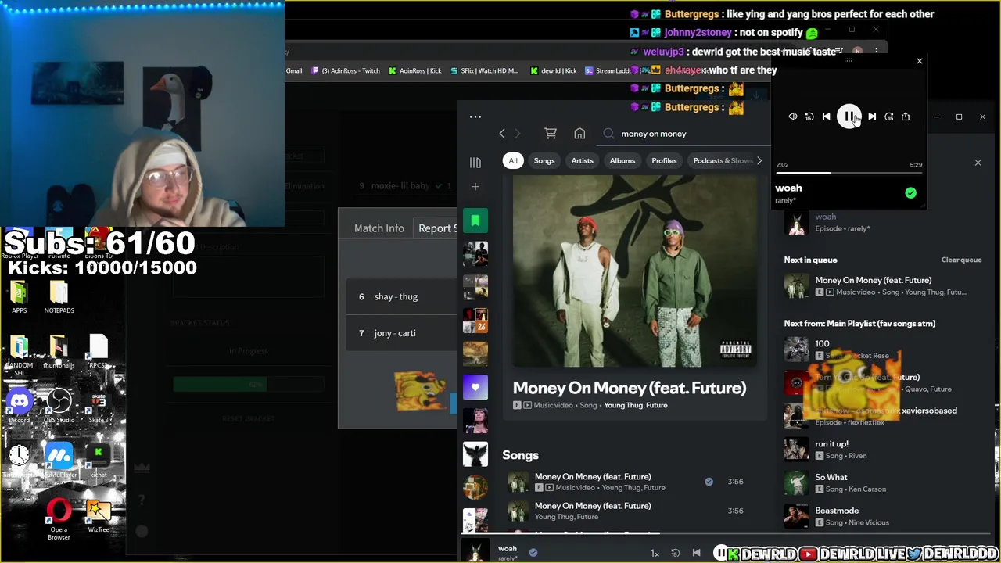The image size is (1001, 563).
Task: Open the Spotify three-dots menu
Action: 475,117
